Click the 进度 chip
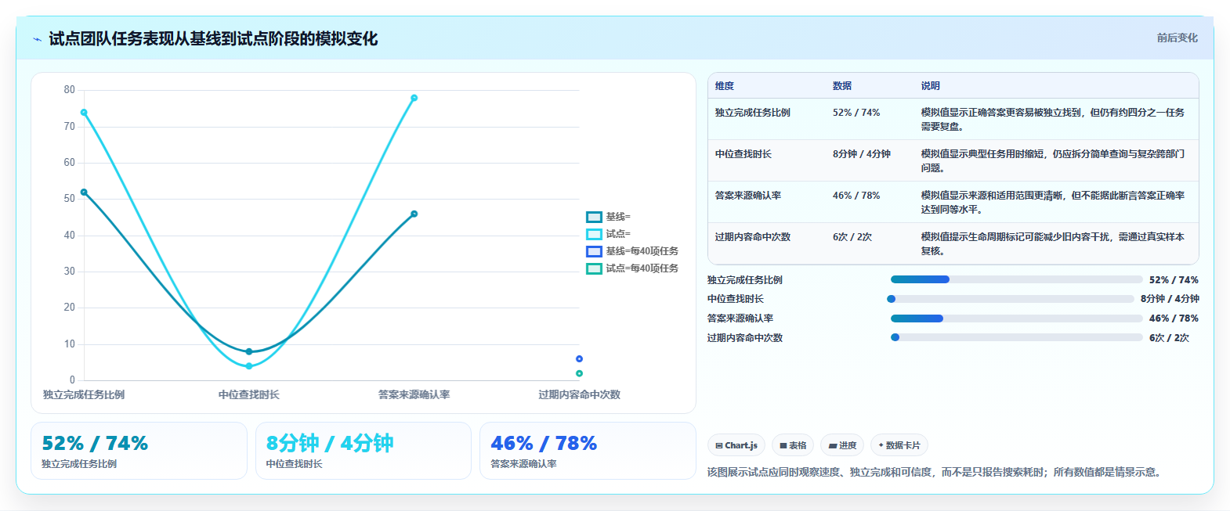This screenshot has width=1230, height=511. click(x=842, y=445)
